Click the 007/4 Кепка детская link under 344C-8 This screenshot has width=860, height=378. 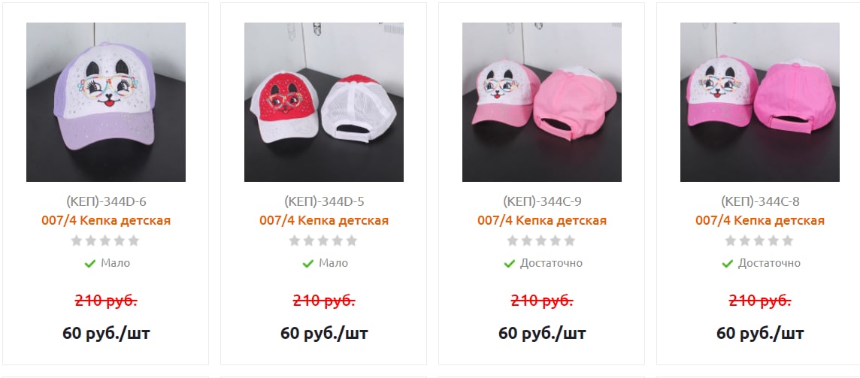(759, 220)
